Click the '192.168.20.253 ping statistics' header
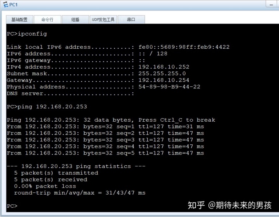Image resolution: width=279 pixels, height=217 pixels. pos(76,166)
